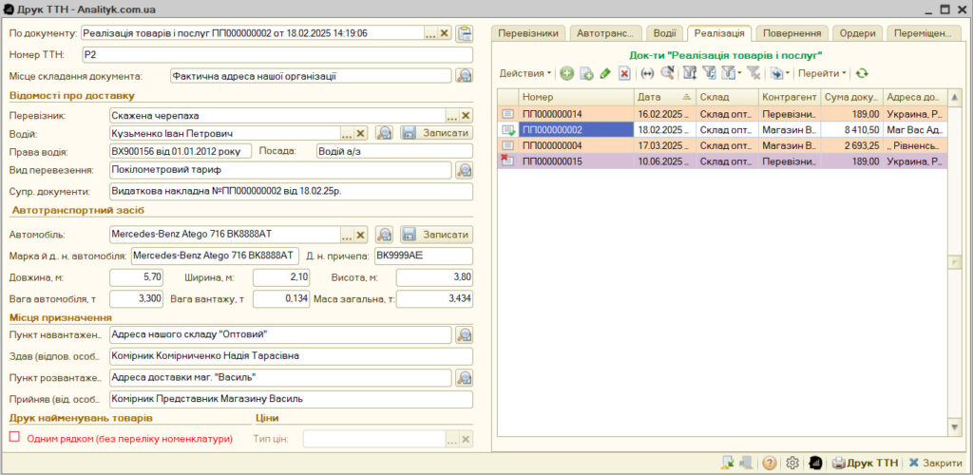Refresh the document list

[x=861, y=73]
